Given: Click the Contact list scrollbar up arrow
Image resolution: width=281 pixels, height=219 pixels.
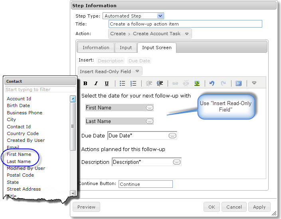Looking at the screenshot, I should (x=73, y=99).
